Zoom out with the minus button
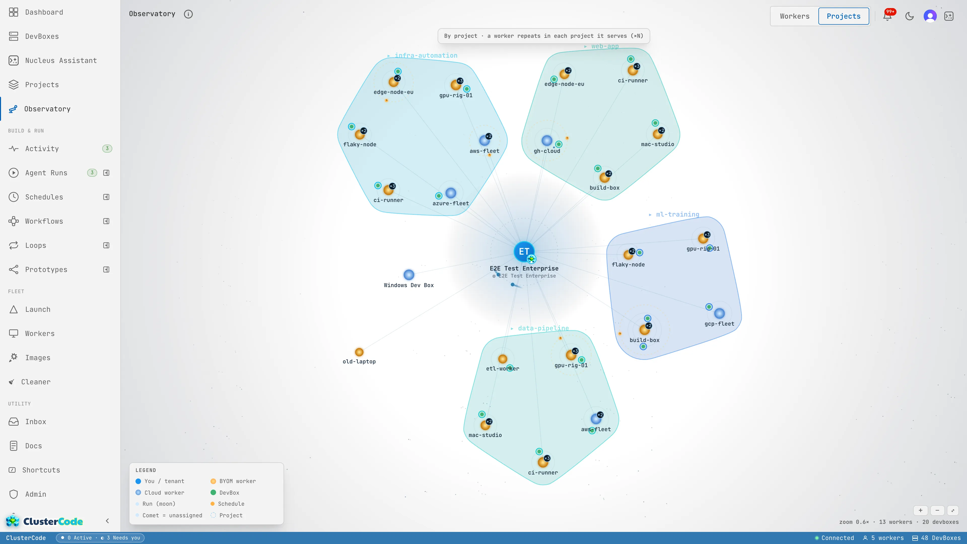The height and width of the screenshot is (544, 967). click(x=937, y=510)
